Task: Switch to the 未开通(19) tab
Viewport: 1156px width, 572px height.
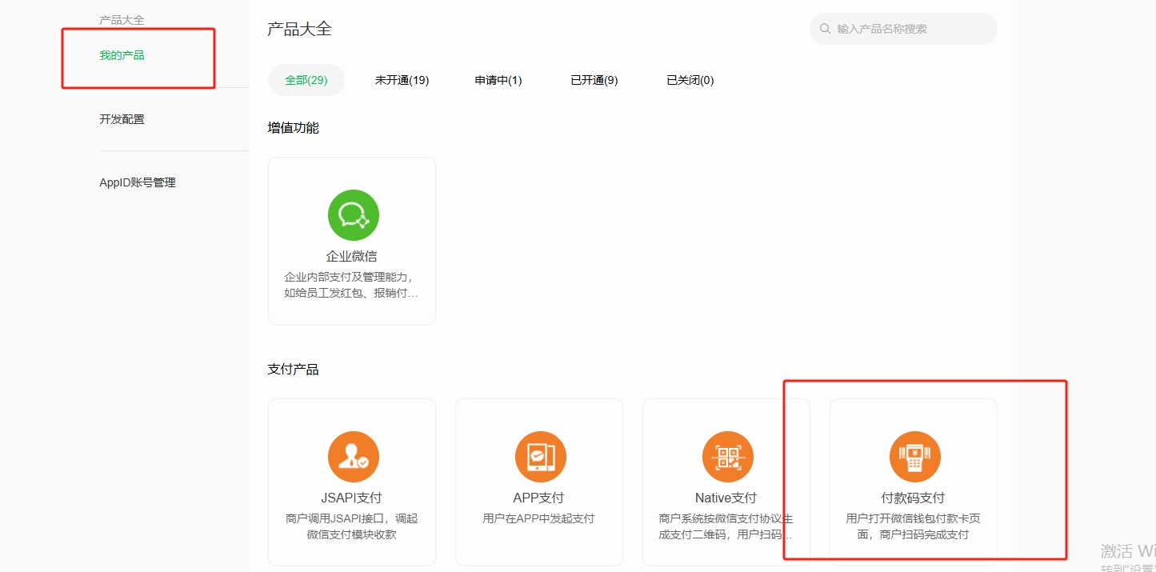Action: (x=402, y=80)
